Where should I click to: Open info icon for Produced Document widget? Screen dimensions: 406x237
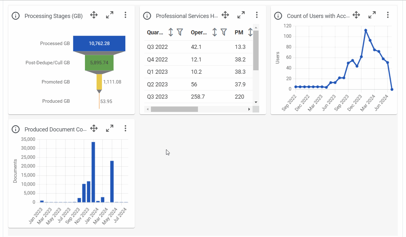pyautogui.click(x=15, y=129)
